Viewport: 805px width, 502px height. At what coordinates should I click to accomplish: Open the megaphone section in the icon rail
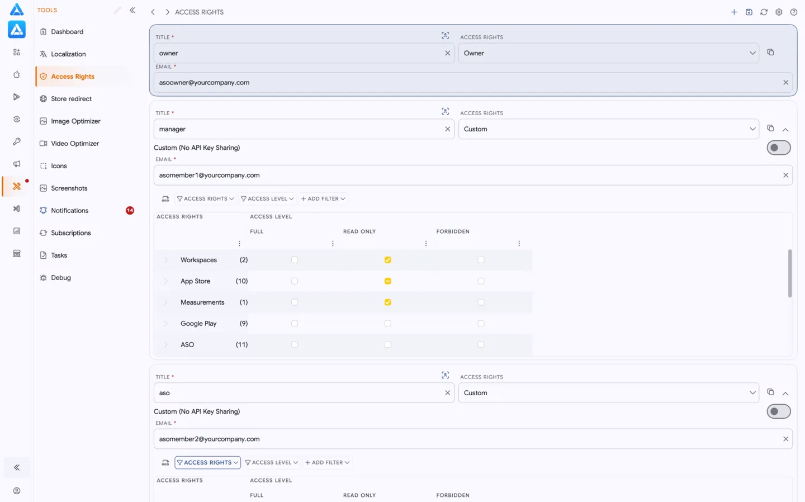pos(17,164)
